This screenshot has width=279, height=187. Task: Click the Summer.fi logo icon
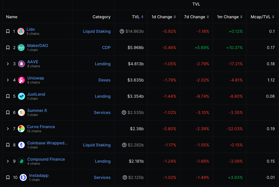point(21,112)
